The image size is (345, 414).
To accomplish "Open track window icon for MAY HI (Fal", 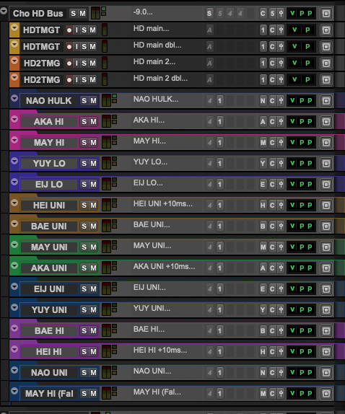I will (x=326, y=394).
